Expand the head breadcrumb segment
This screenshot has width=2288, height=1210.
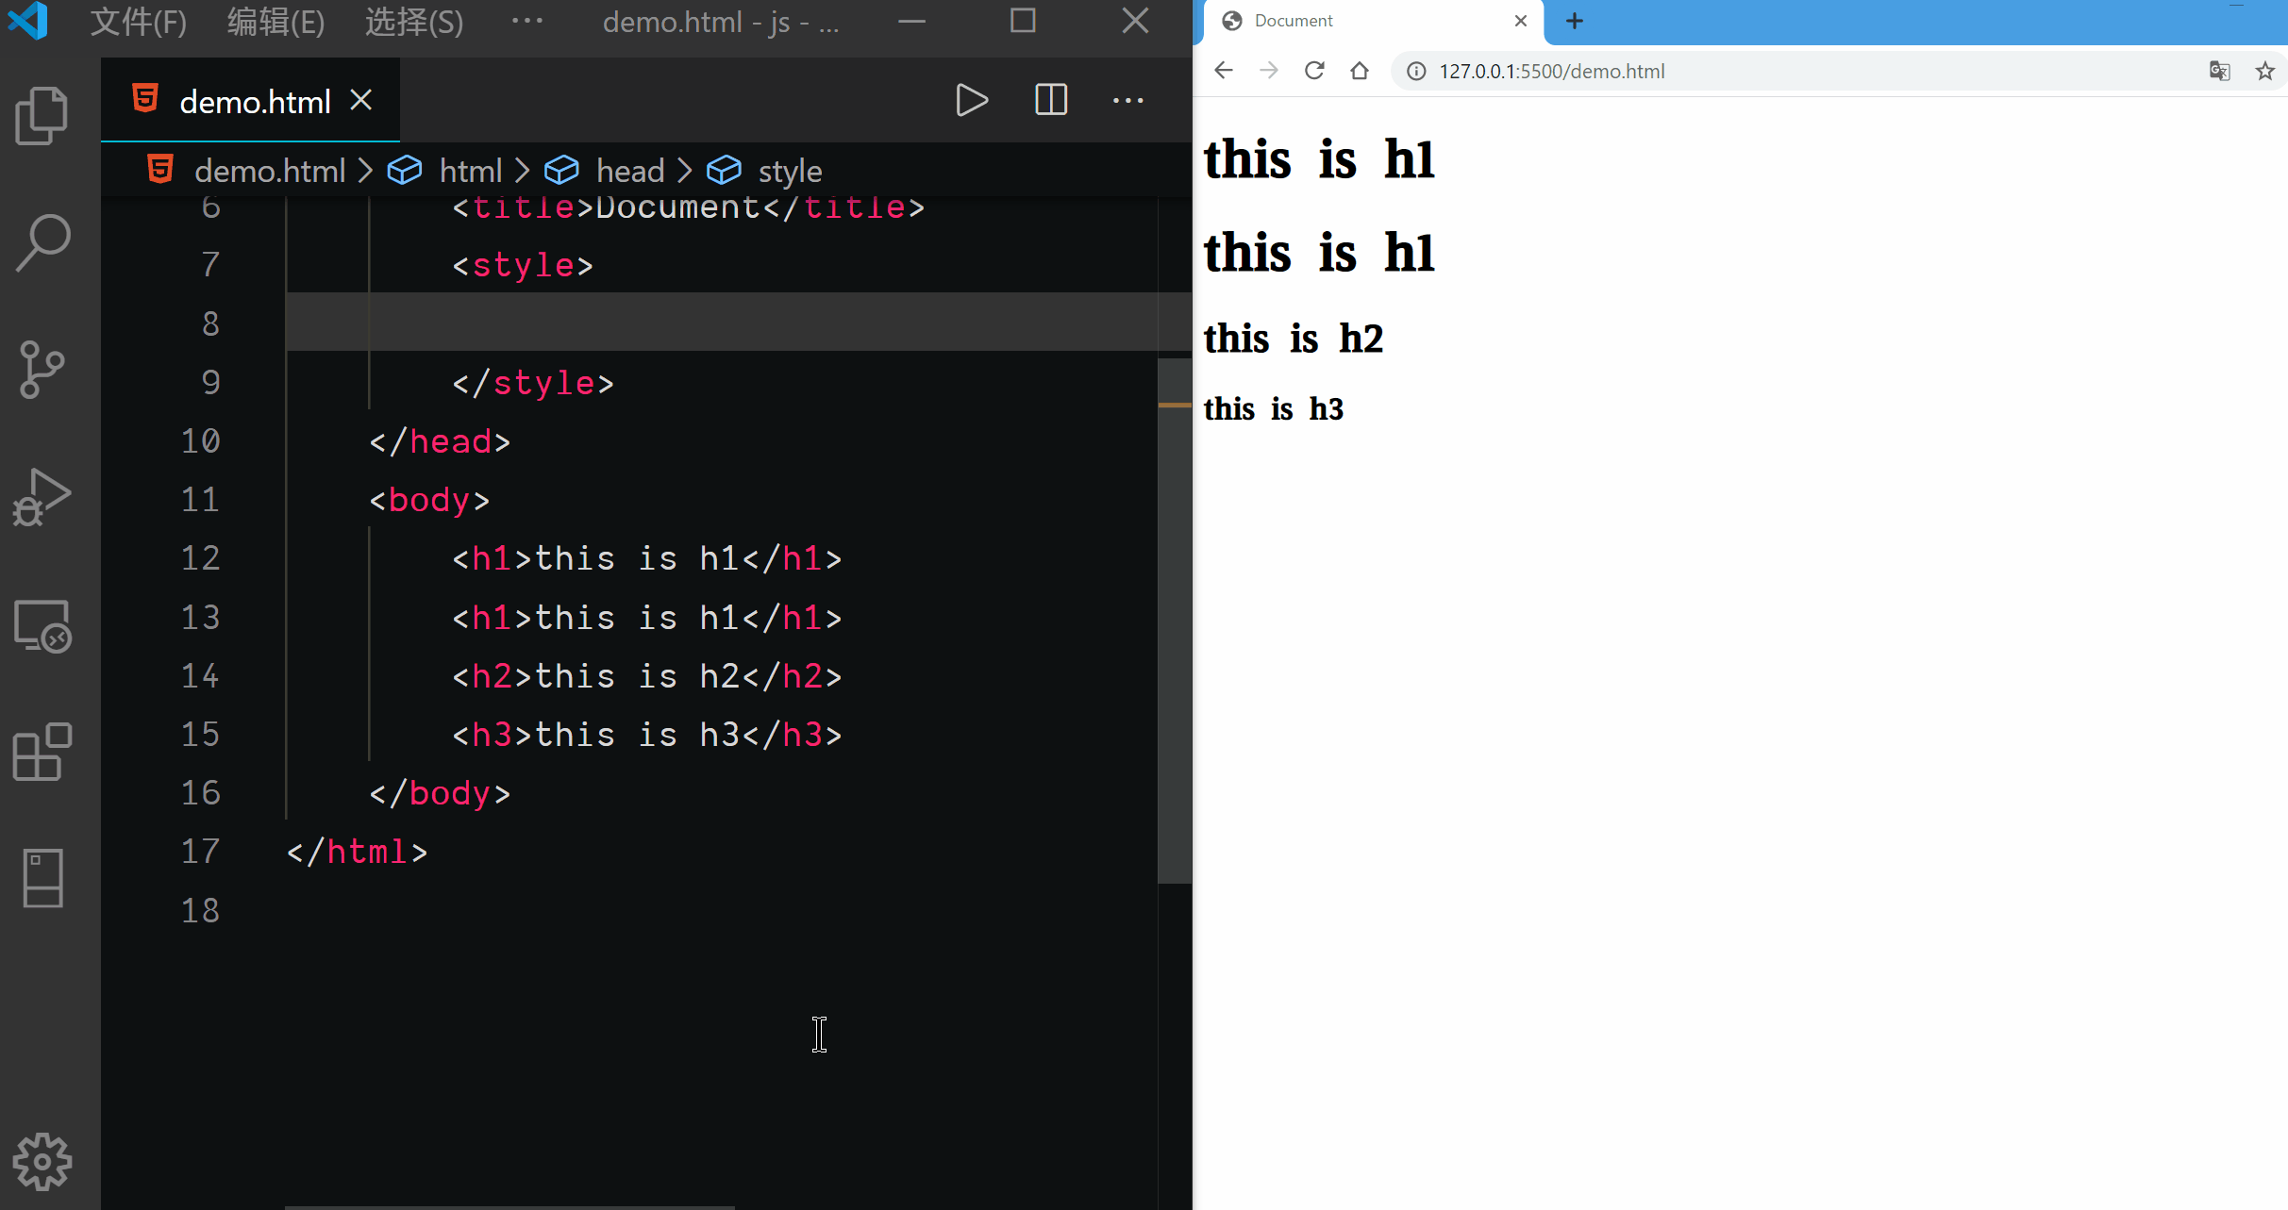point(629,171)
